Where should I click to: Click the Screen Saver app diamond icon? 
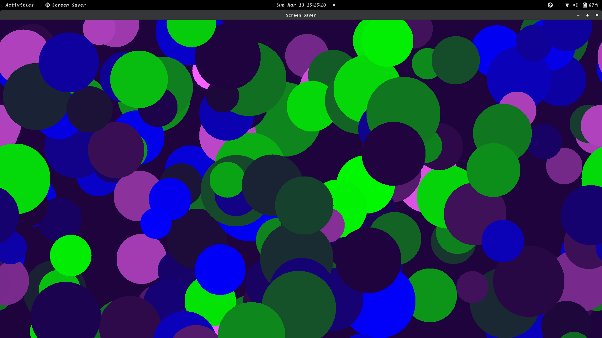(x=47, y=5)
